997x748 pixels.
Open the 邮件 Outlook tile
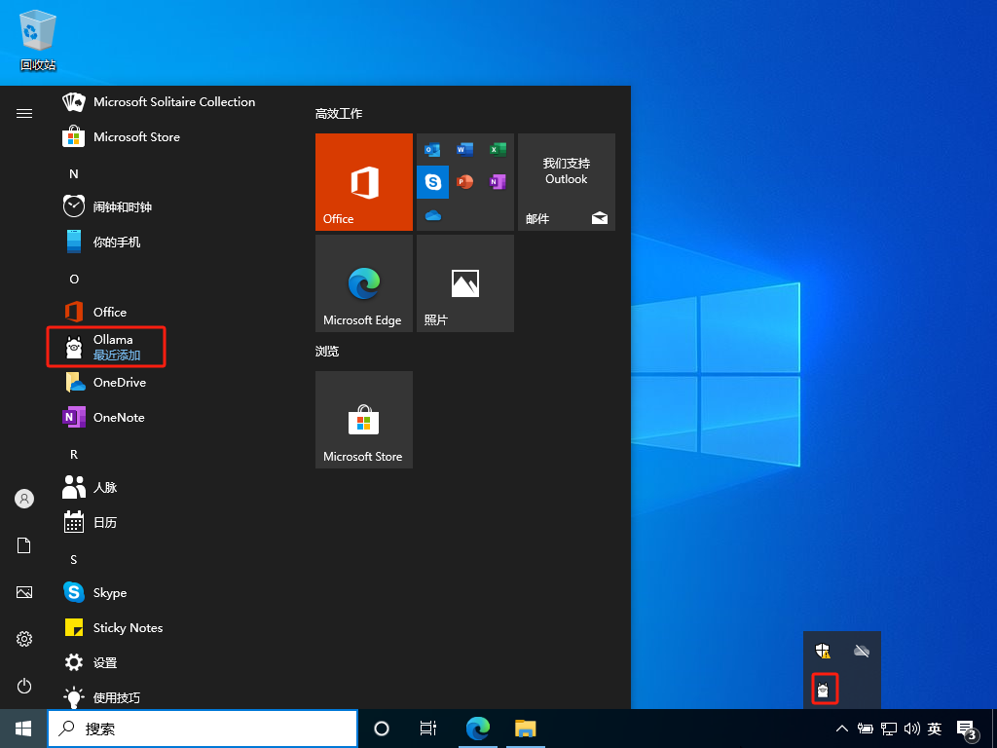567,182
